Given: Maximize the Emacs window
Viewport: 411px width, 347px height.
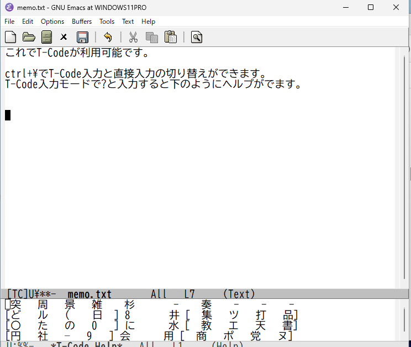Looking at the screenshot, I should click(371, 7).
